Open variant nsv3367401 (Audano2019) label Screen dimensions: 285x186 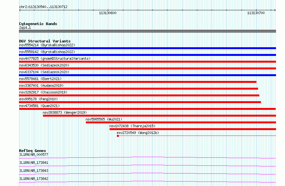(41, 85)
